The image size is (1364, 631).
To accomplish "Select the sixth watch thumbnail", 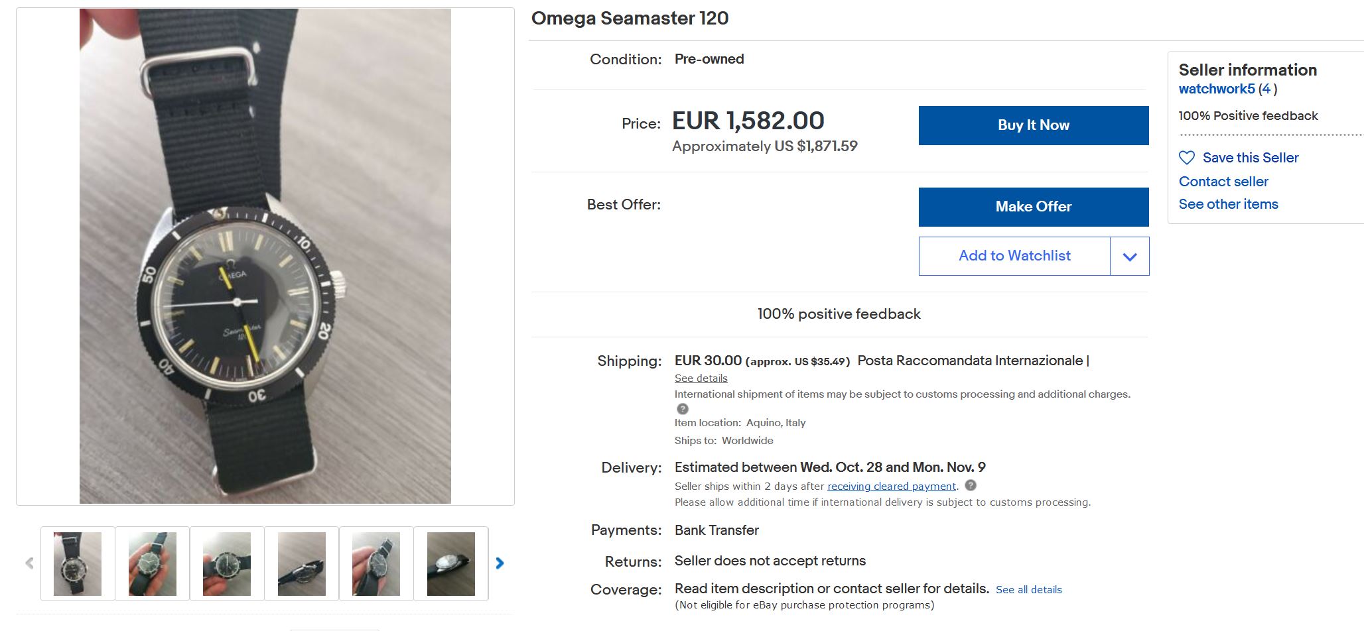I will tap(451, 564).
